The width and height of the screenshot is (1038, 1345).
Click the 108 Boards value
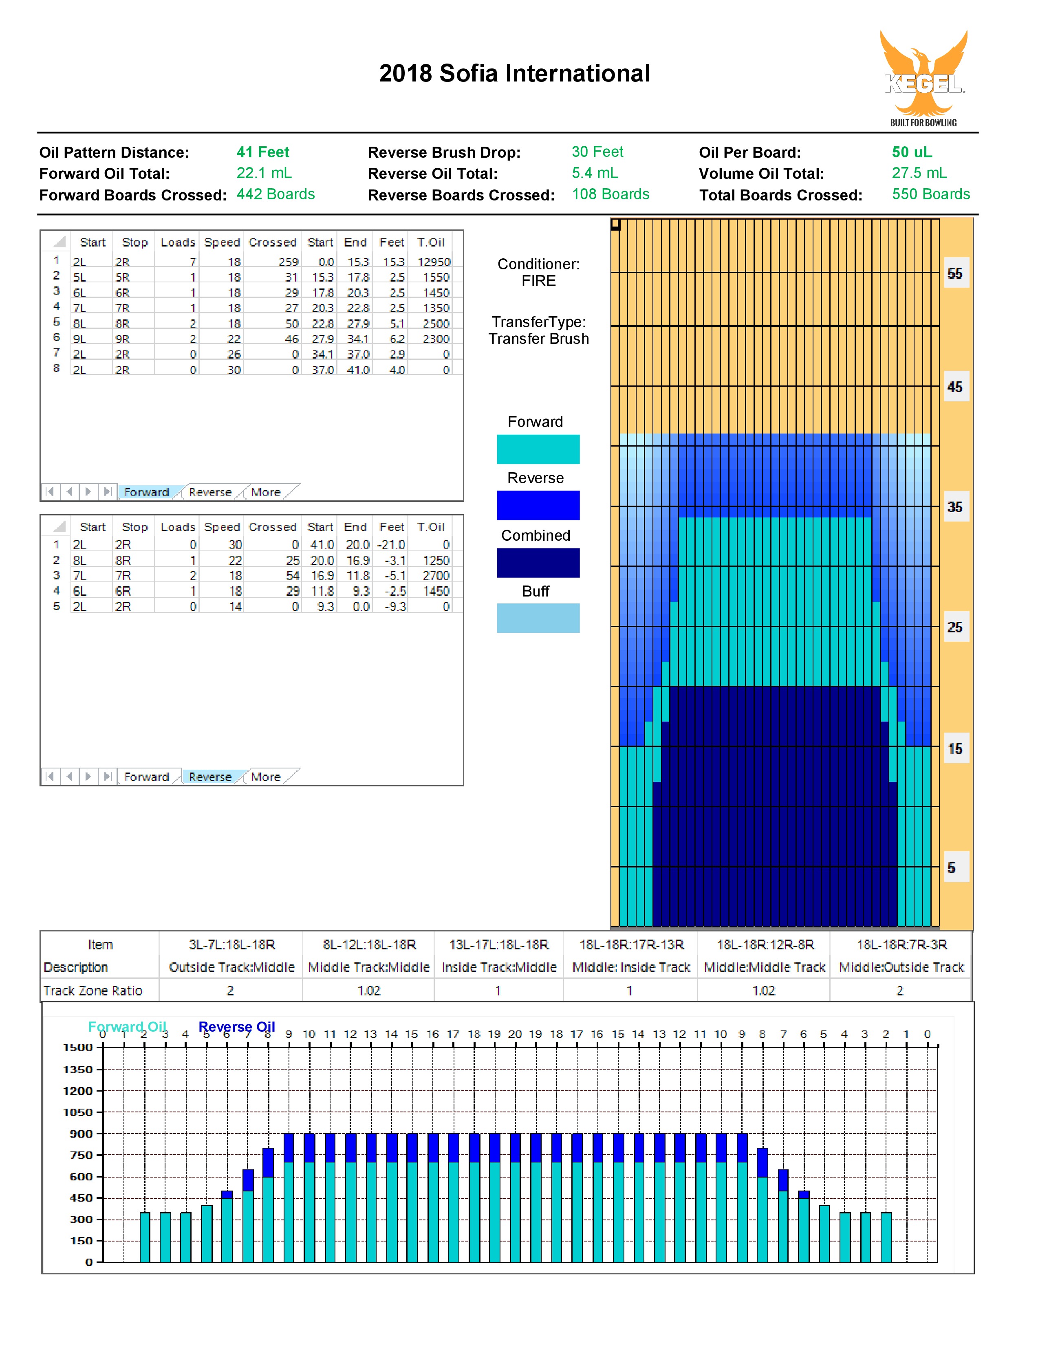[x=610, y=194]
